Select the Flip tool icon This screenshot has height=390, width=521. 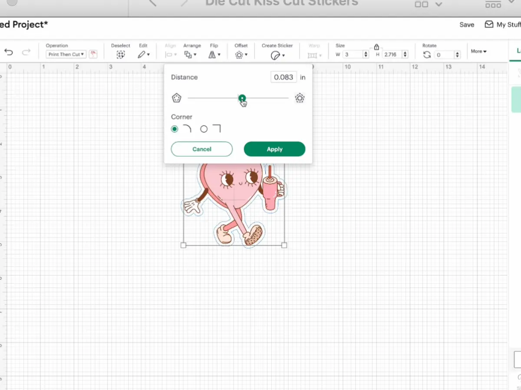pyautogui.click(x=212, y=54)
